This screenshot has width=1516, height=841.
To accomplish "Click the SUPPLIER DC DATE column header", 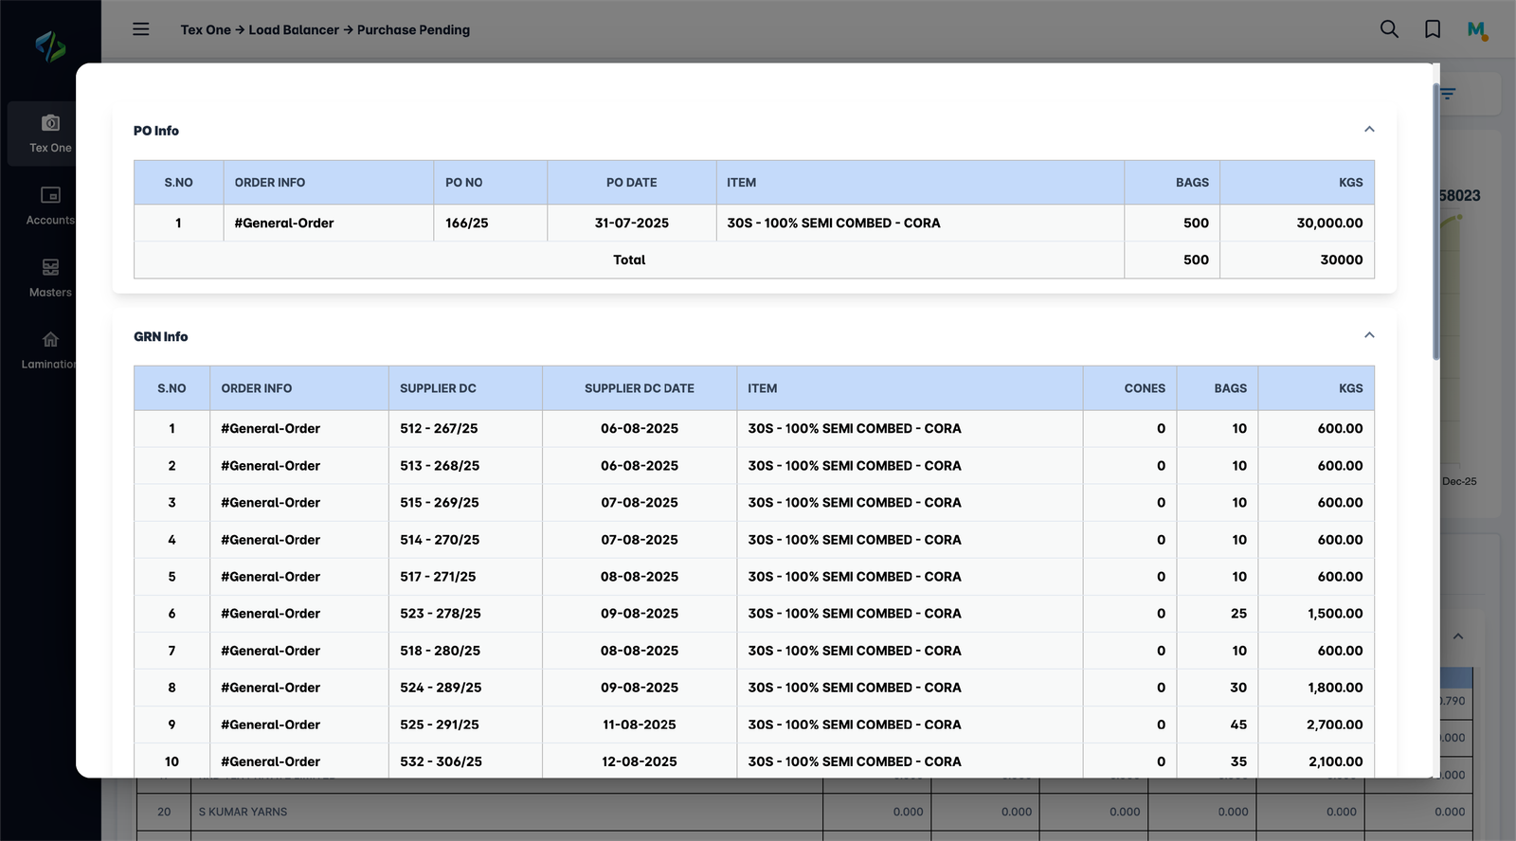I will 639,388.
